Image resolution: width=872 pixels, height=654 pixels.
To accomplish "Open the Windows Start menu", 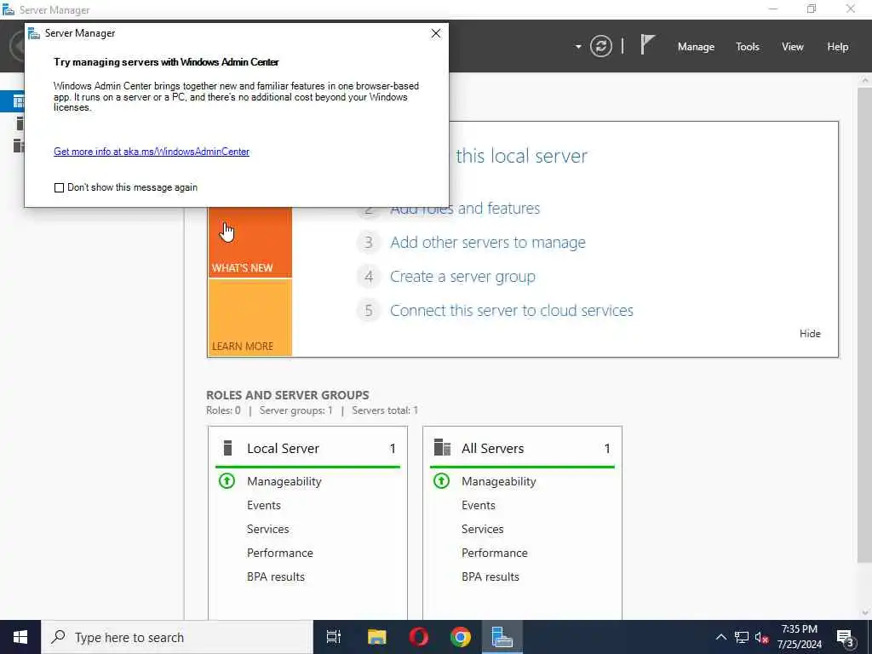I will click(20, 637).
